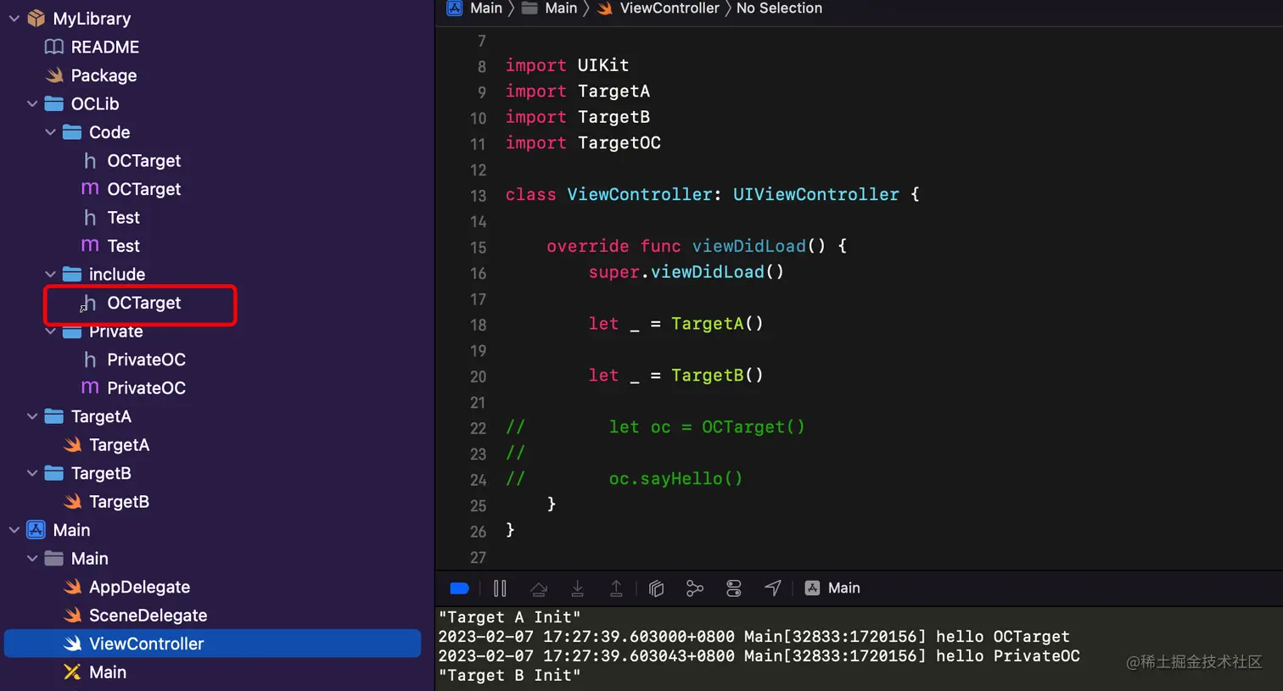Click the OCLib folder icon
The height and width of the screenshot is (691, 1283).
coord(54,104)
